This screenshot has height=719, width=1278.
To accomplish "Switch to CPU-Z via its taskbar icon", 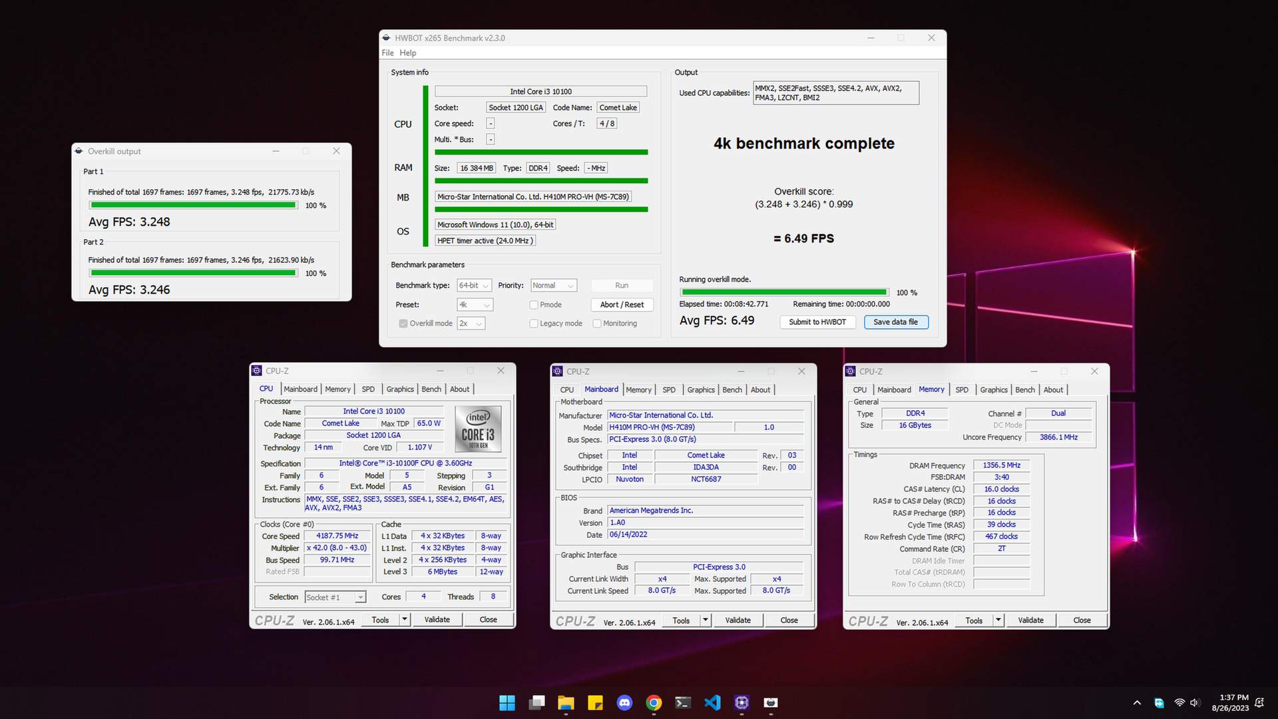I will tap(742, 702).
